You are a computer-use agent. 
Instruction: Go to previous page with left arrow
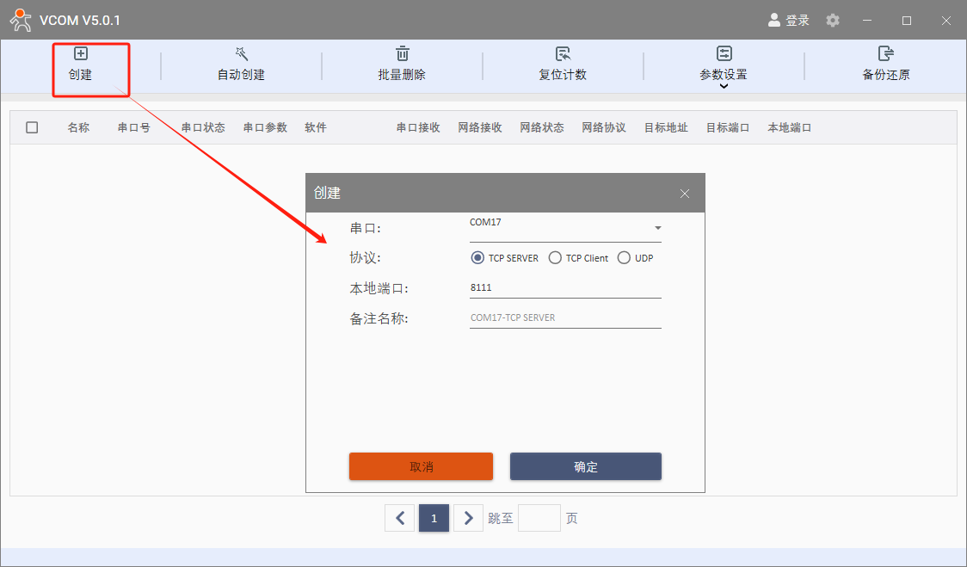click(399, 518)
